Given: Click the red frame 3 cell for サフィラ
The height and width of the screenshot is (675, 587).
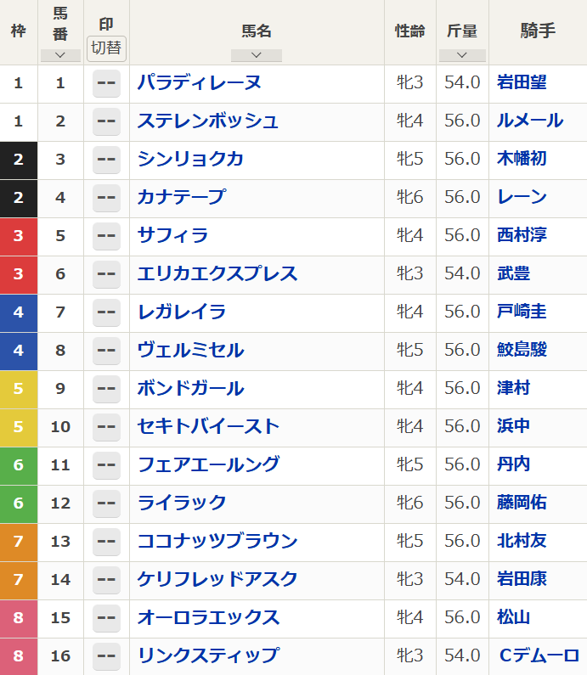Looking at the screenshot, I should pos(19,235).
